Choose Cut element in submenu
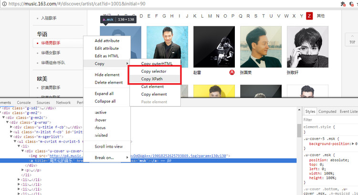Screen dimensions: 358x195 pos(155,87)
